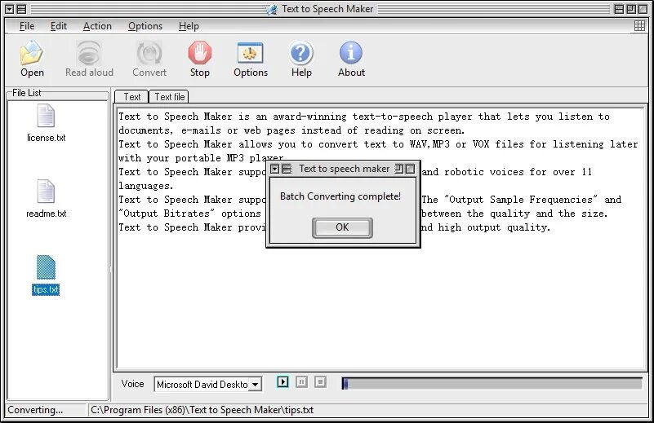Click the main title bar lines icon beside the arrow
Screen dimensions: 654x423
(x=21, y=9)
